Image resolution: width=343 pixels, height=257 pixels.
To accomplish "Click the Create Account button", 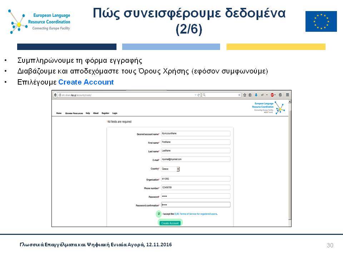I will 170,223.
